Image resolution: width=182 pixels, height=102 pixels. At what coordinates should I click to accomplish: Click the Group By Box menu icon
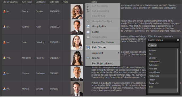coord(88,26)
